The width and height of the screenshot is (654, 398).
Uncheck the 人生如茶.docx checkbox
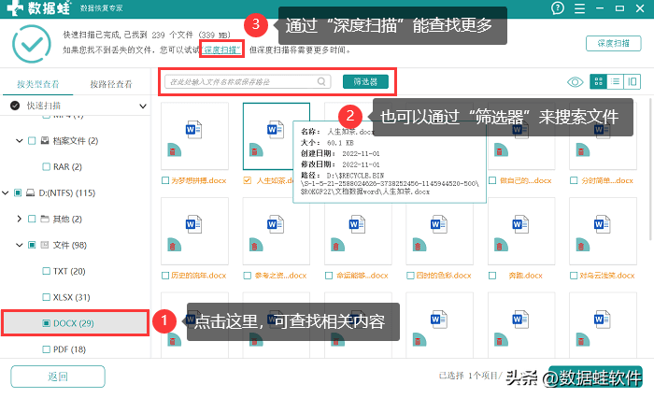pyautogui.click(x=247, y=180)
